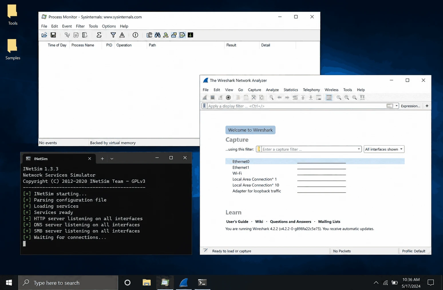This screenshot has width=443, height=290.
Task: Click the Enter a capture filter field
Action: coord(309,149)
